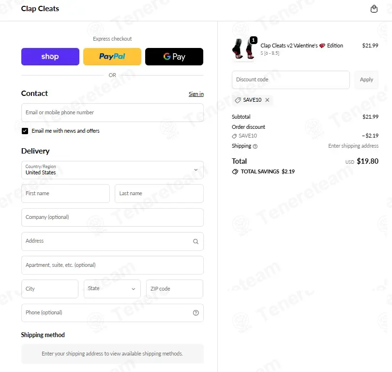Remove the SAVE10 discount code tag
This screenshot has height=372, width=392.
coord(267,100)
